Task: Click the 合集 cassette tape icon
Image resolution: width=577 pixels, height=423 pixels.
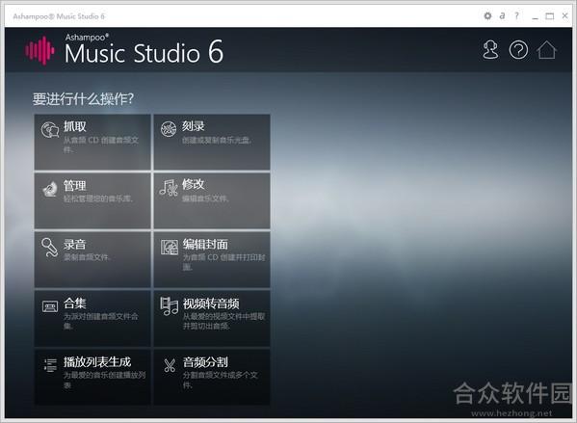Action: click(50, 306)
